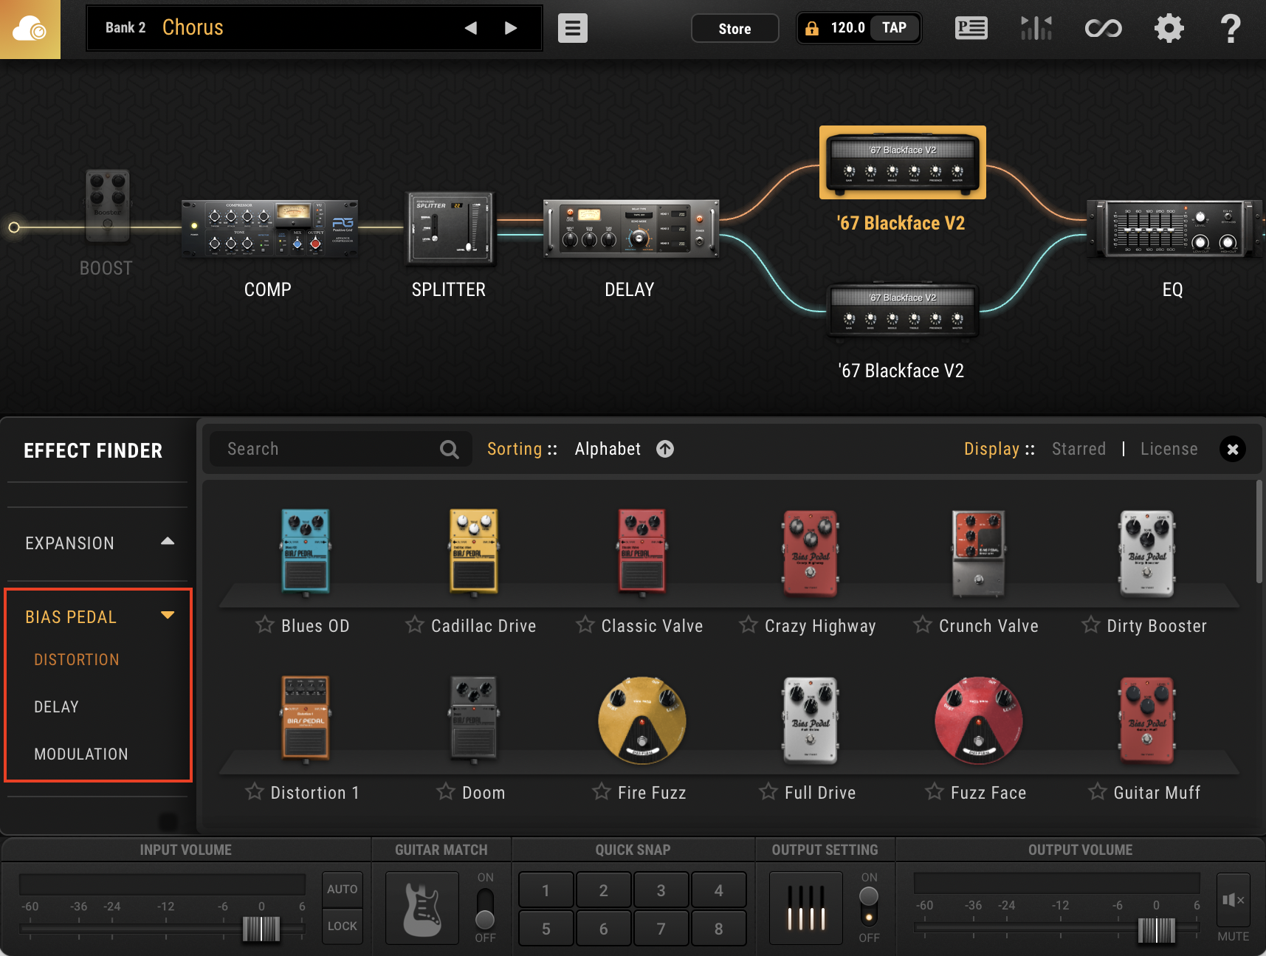Screen dimensions: 1266x956
Task: Open the preset notes panel icon
Action: (x=971, y=28)
